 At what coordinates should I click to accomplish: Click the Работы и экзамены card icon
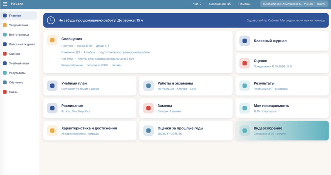tap(148, 86)
